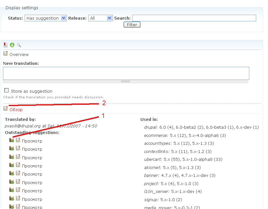Approve the sixth outstanding suggestion
268x209 pixels.
pos(12,182)
